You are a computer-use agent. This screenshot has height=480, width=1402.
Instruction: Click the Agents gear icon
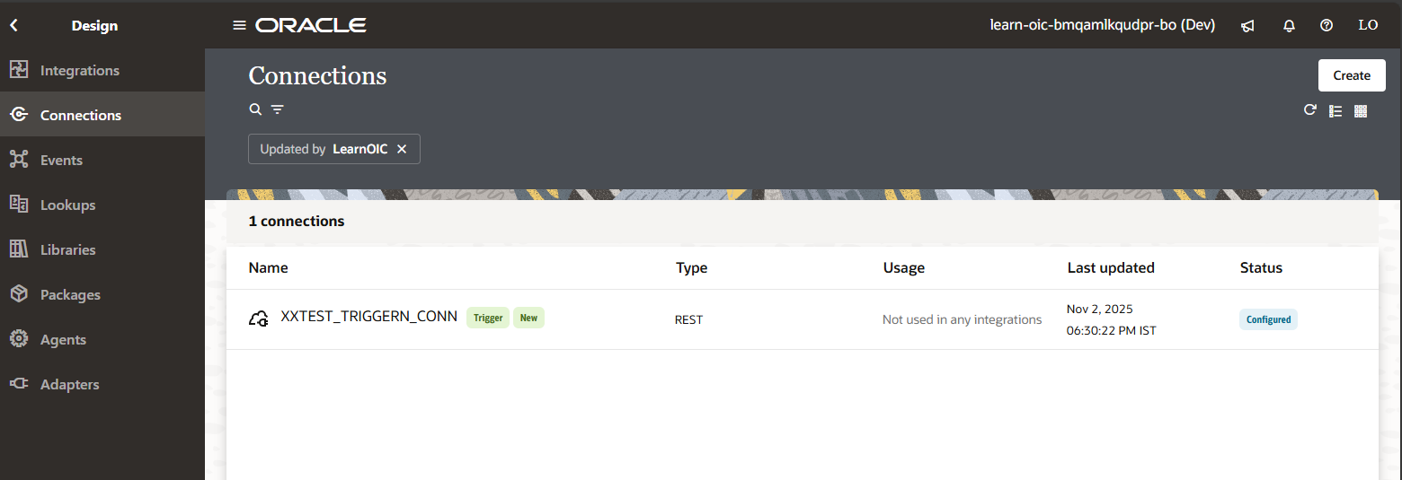click(x=18, y=339)
